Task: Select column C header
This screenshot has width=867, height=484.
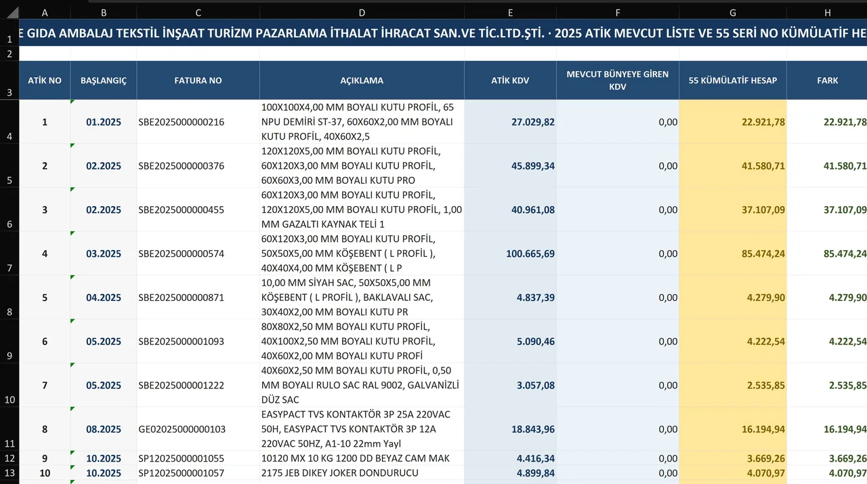Action: coord(198,12)
